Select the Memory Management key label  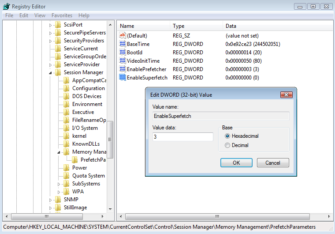pos(89,152)
